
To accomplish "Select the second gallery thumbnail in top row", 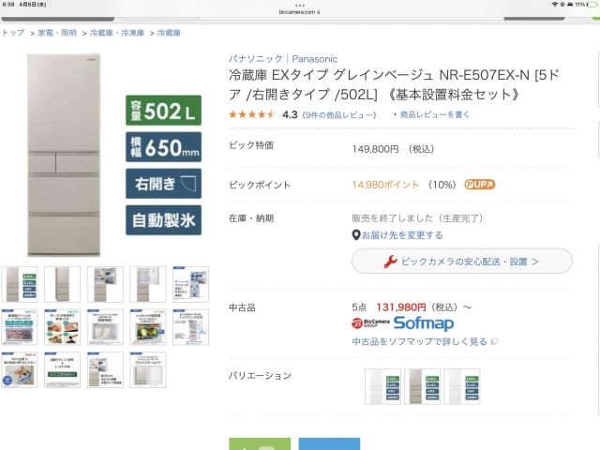I will click(x=62, y=283).
